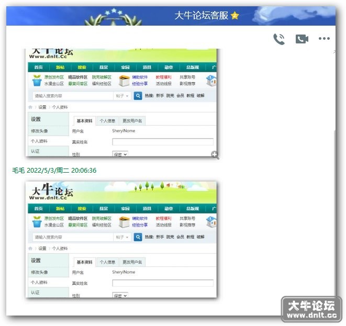
Task: Click 修改头像 sidebar item in image above 毛毛's timestamp
Action: [x=49, y=131]
